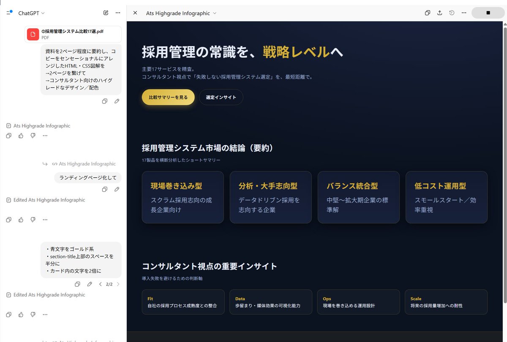Stop the ongoing response generation
The height and width of the screenshot is (342, 507).
[x=488, y=13]
